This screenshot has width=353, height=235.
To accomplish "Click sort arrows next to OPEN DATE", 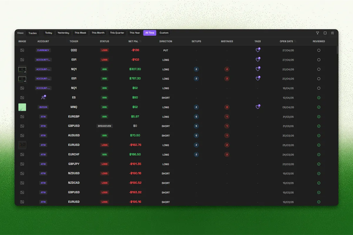I will pyautogui.click(x=295, y=41).
